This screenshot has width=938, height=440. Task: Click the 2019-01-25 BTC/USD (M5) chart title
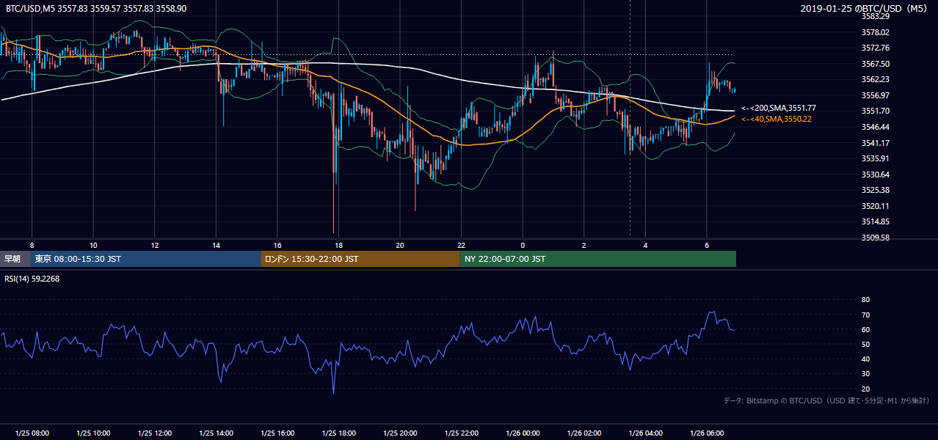pyautogui.click(x=865, y=8)
